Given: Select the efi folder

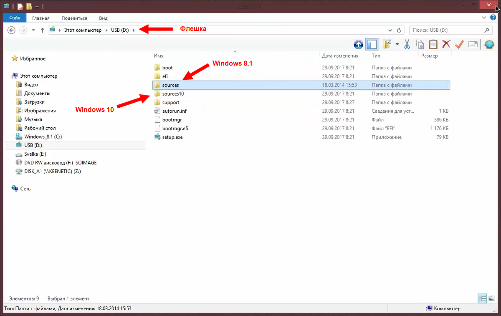Looking at the screenshot, I should coord(164,76).
